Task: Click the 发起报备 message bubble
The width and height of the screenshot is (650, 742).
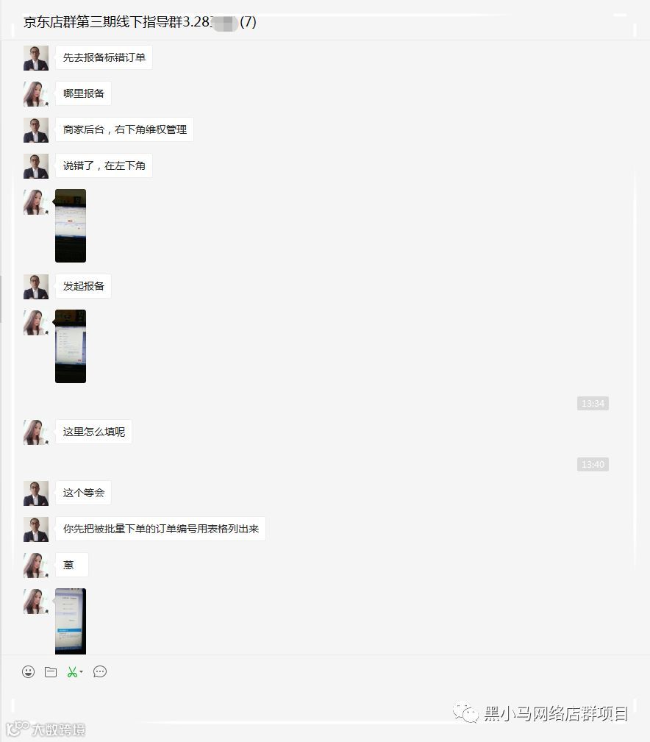Action: click(83, 286)
